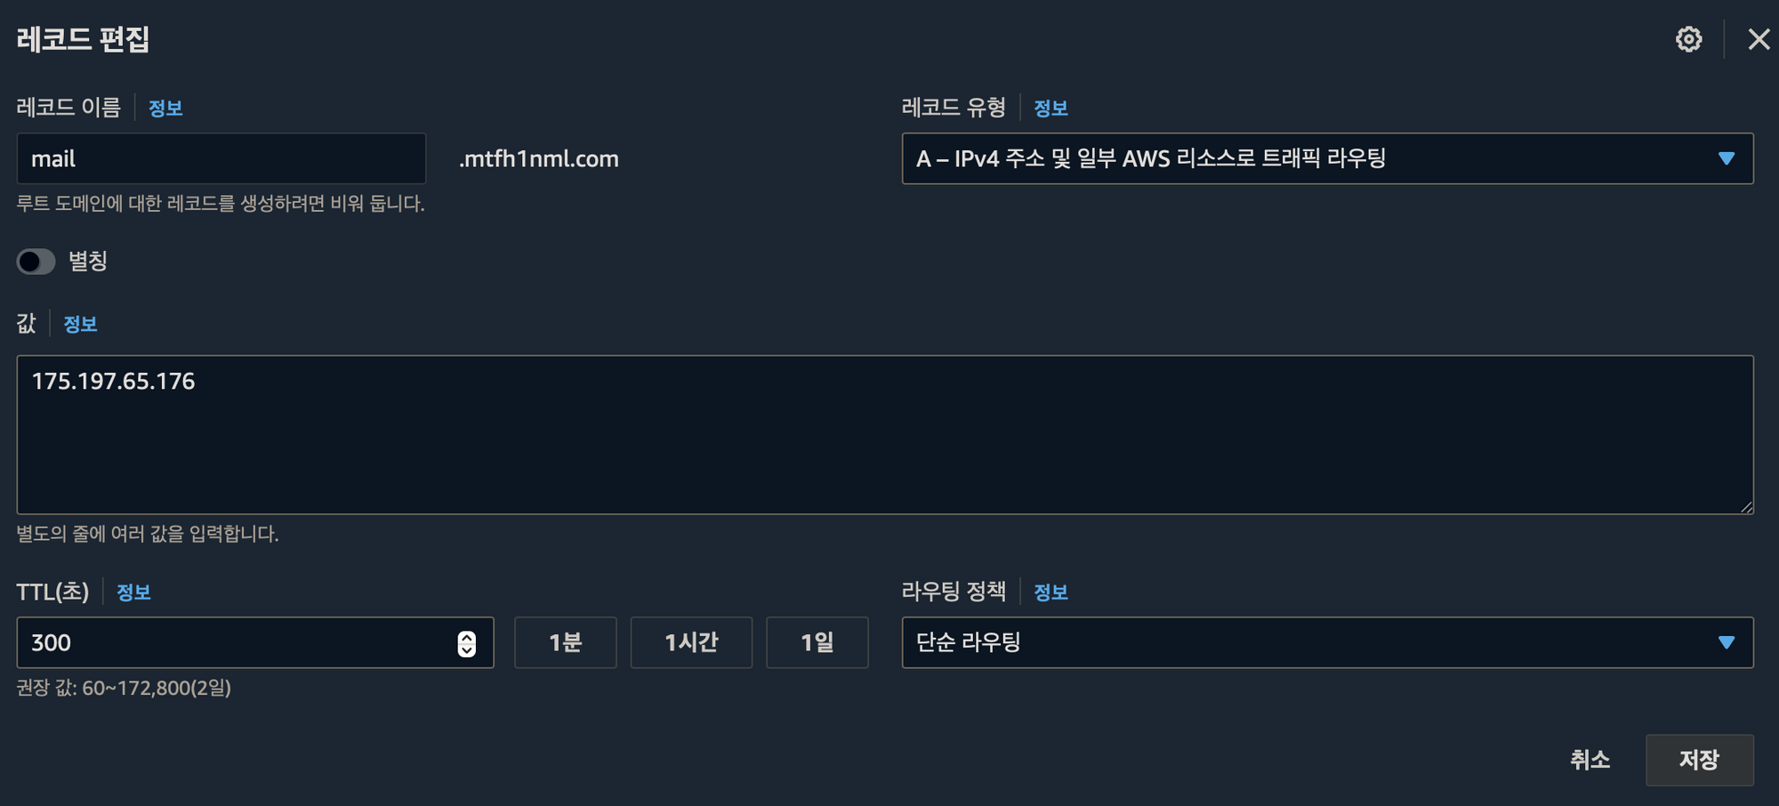Image resolution: width=1779 pixels, height=806 pixels.
Task: Open 정보 link beside TTL(초)
Action: click(x=133, y=592)
